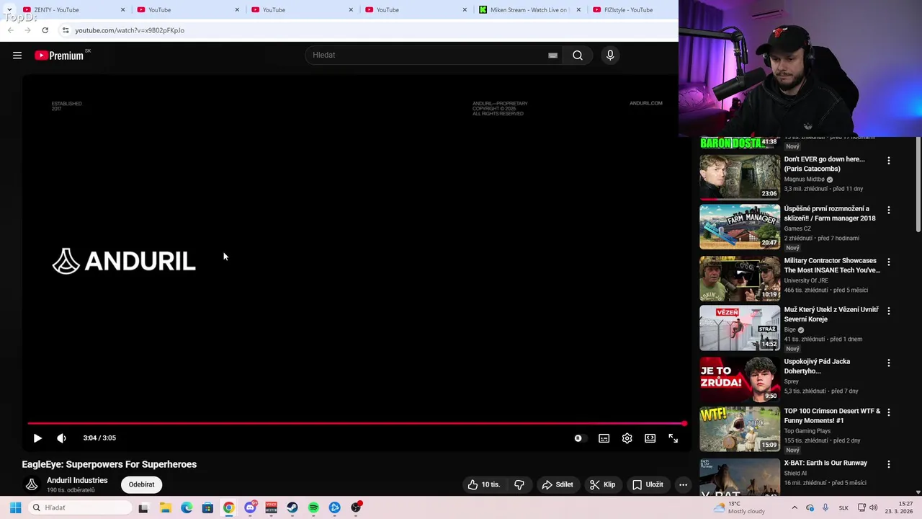Open X-BAT: Earth Is Our Runway video

825,463
